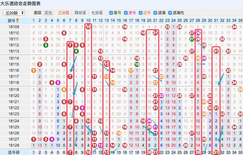Screen dimensions: 243x155
Task: Click orange ball 1 in row 18116
Action: point(34,70)
